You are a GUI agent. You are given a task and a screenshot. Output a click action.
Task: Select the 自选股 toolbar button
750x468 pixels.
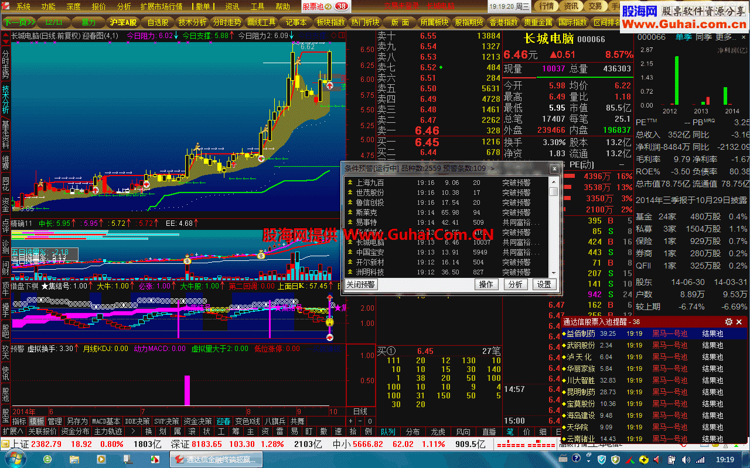click(158, 22)
